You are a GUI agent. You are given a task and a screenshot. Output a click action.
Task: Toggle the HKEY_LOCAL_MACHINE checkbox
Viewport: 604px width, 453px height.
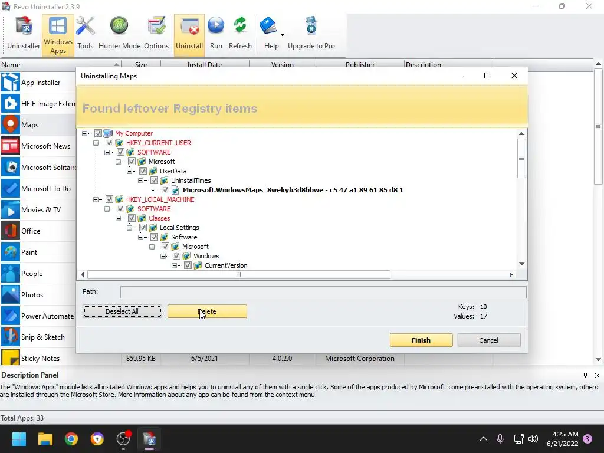tap(109, 199)
